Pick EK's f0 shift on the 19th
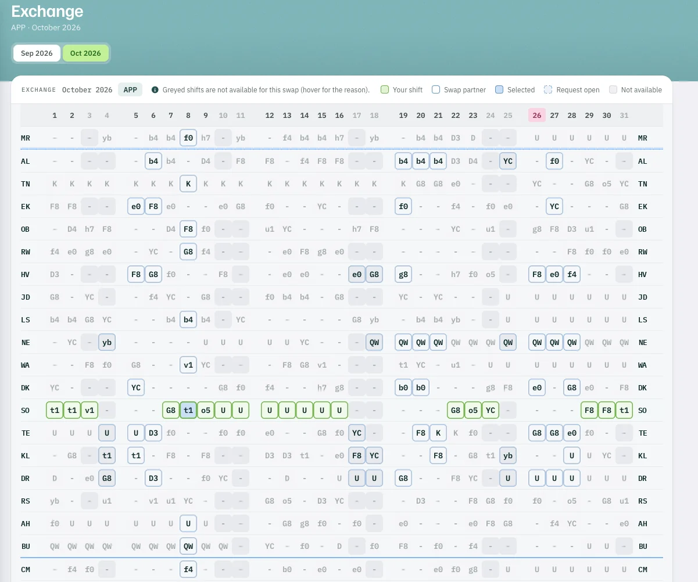Screen dimensions: 698x582 click(403, 206)
